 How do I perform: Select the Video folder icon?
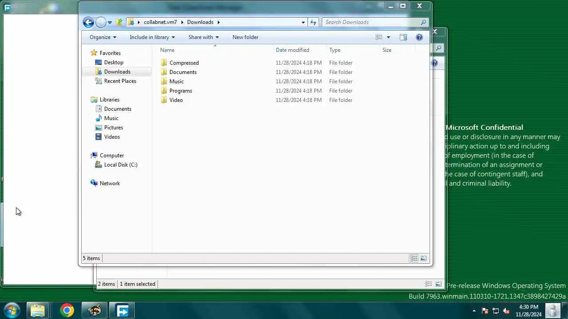(164, 100)
